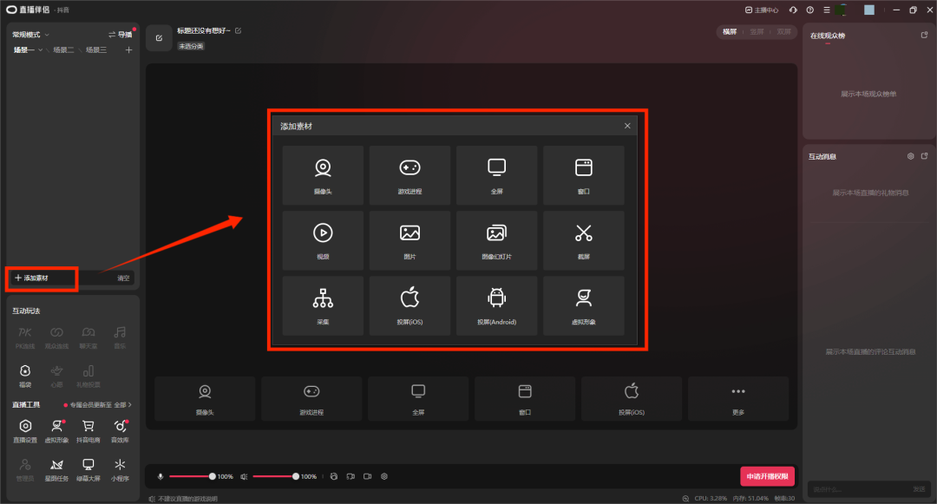
Task: Pick the 截屏 scissors source
Action: pos(583,239)
